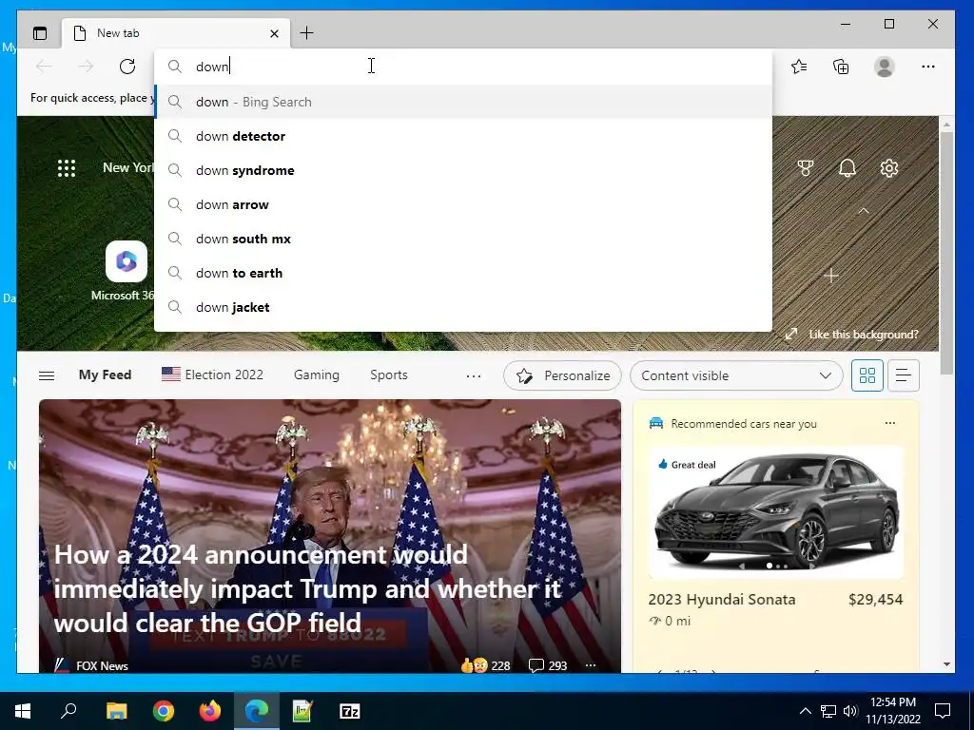Click FOX News source label
The height and width of the screenshot is (730, 974).
coord(102,665)
